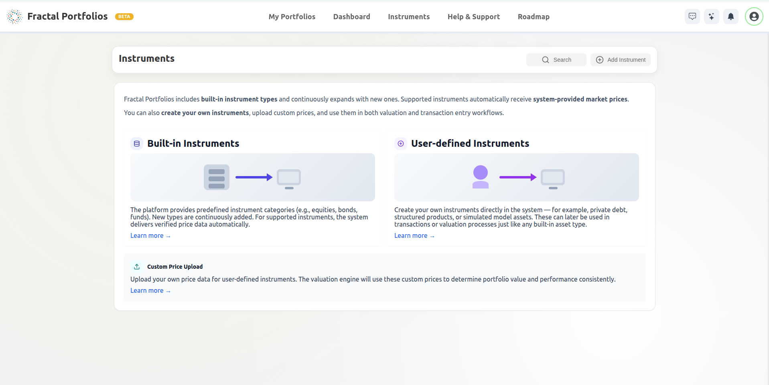
Task: Follow Learn more under User-defined Instruments
Action: [x=414, y=236]
